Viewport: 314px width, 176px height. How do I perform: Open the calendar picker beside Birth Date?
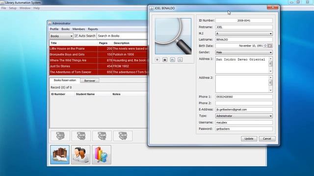(x=270, y=45)
